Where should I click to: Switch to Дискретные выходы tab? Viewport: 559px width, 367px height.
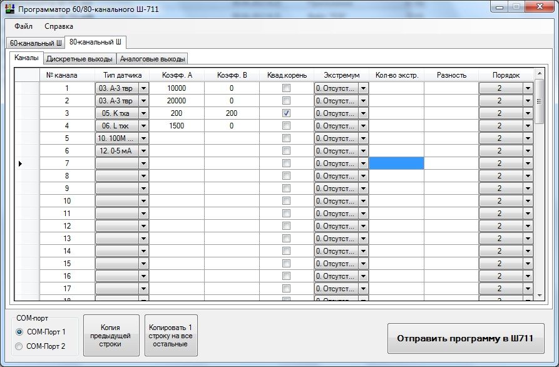[x=79, y=59]
